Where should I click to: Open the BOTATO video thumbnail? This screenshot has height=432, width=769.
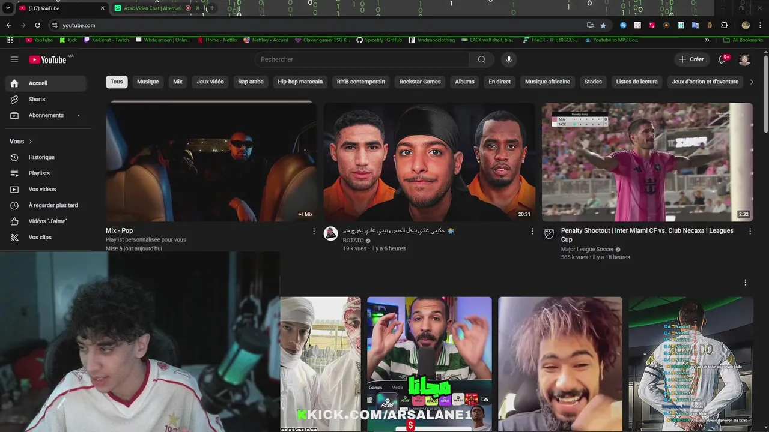click(429, 162)
